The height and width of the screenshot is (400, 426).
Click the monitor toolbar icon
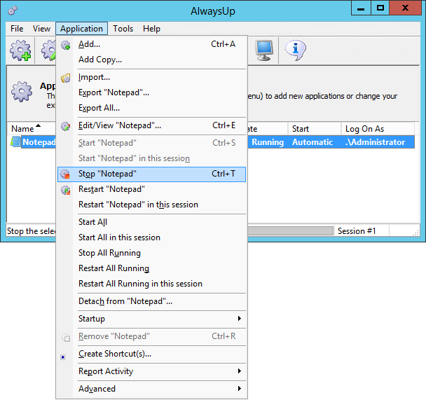pyautogui.click(x=264, y=50)
